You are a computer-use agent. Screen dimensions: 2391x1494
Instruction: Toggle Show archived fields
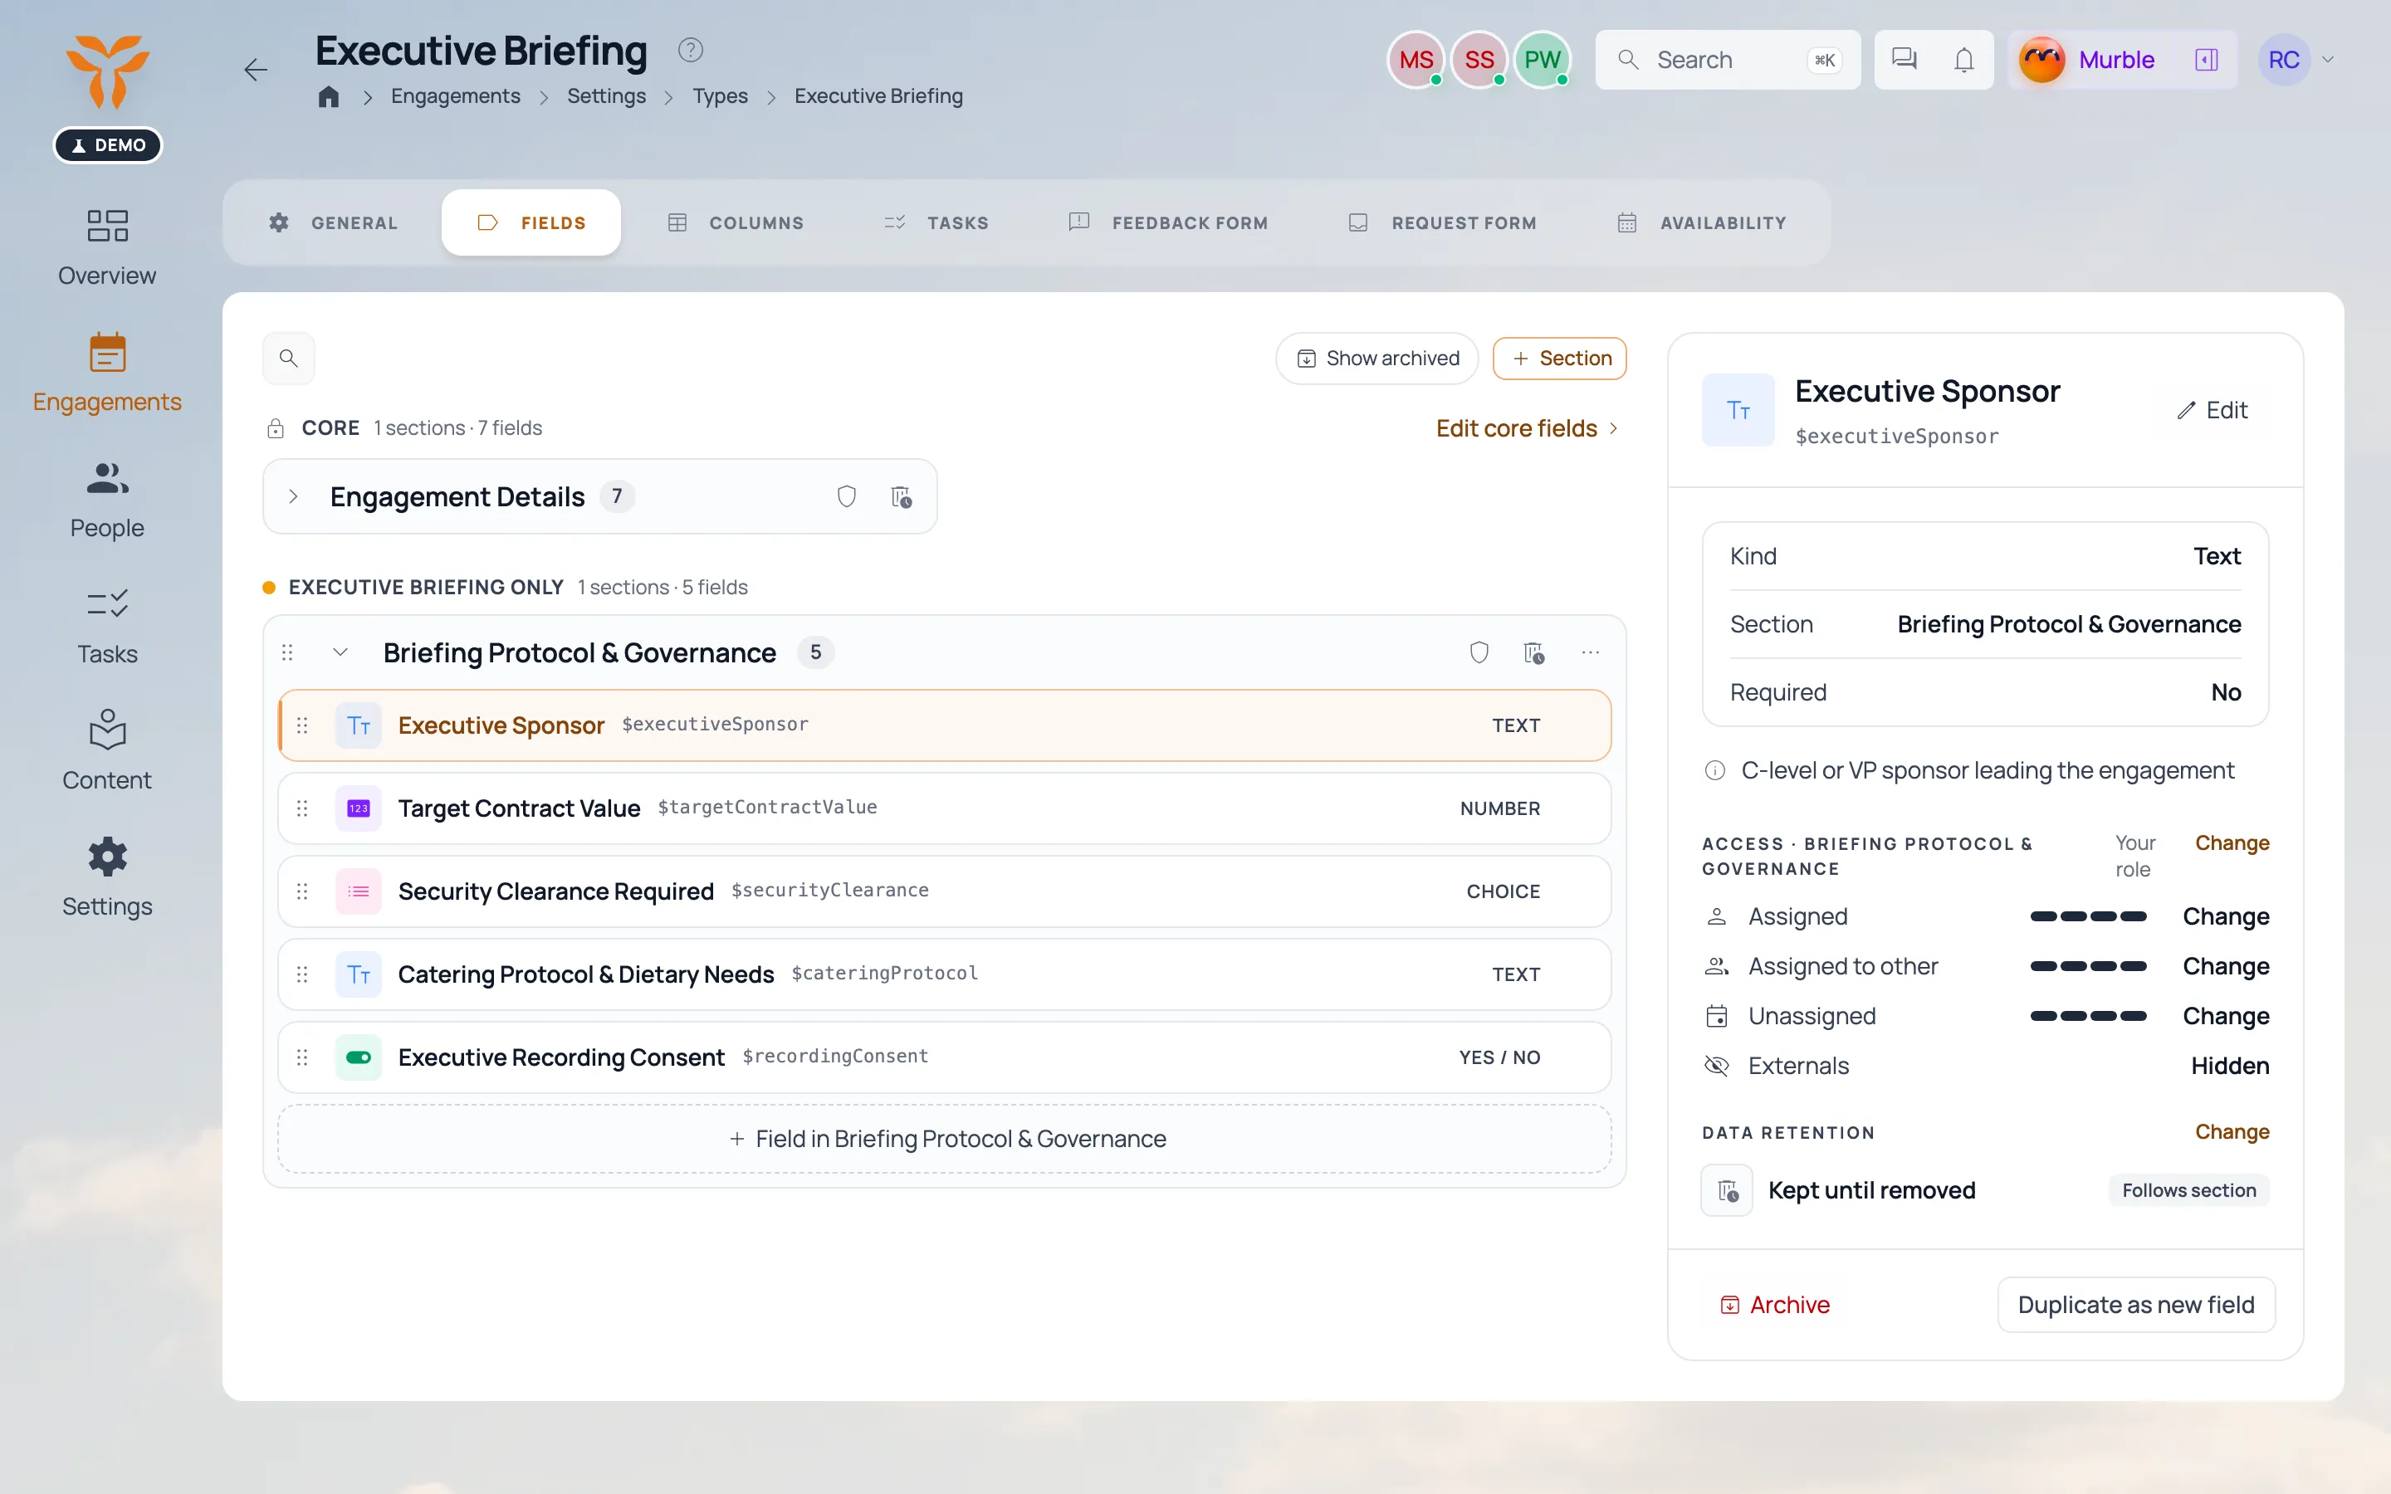[x=1377, y=358]
